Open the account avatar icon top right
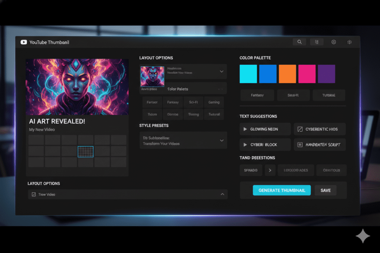380x253 pixels. coord(333,41)
